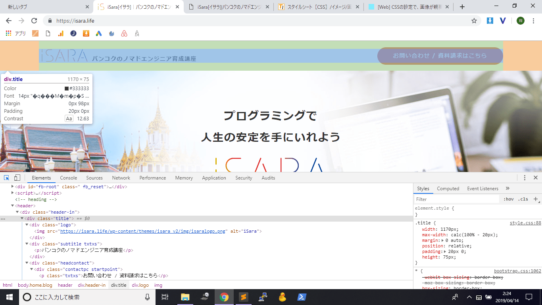Focus the styles Filter field
Viewport: 542px width, 305px height.
click(457, 199)
